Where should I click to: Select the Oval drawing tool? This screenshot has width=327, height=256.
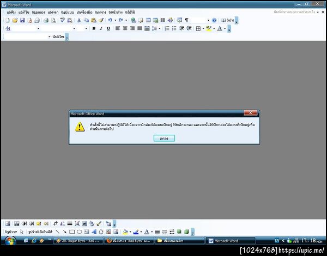(x=80, y=231)
